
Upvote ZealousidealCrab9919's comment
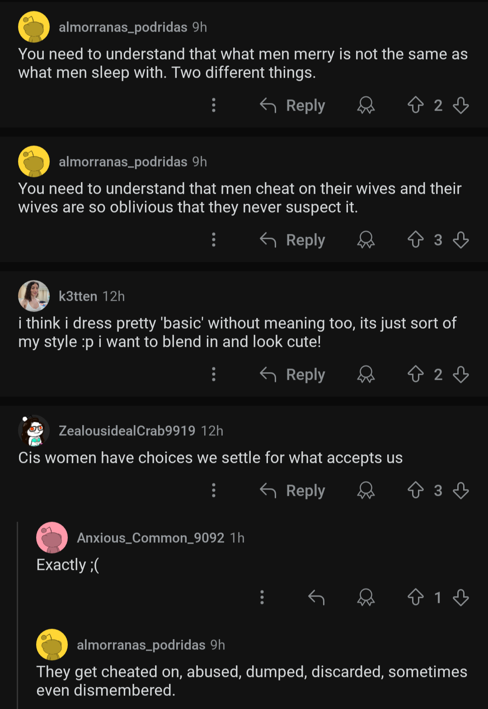(415, 490)
